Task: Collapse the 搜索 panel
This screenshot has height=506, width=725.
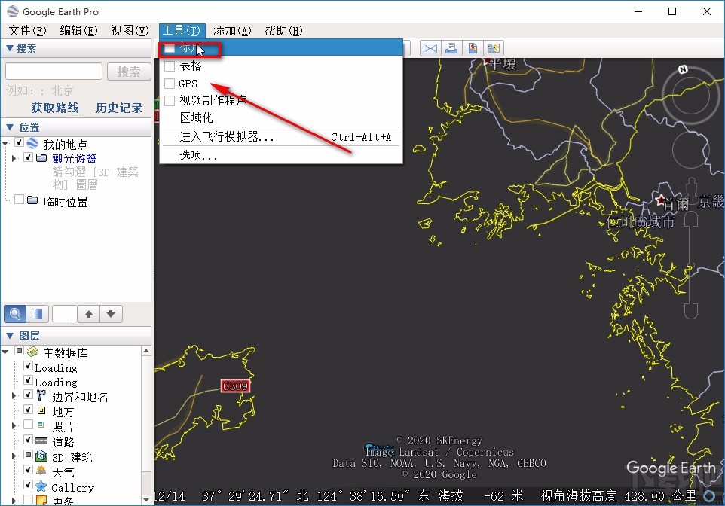Action: click(x=9, y=48)
